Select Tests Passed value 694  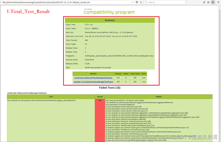tap(86, 40)
